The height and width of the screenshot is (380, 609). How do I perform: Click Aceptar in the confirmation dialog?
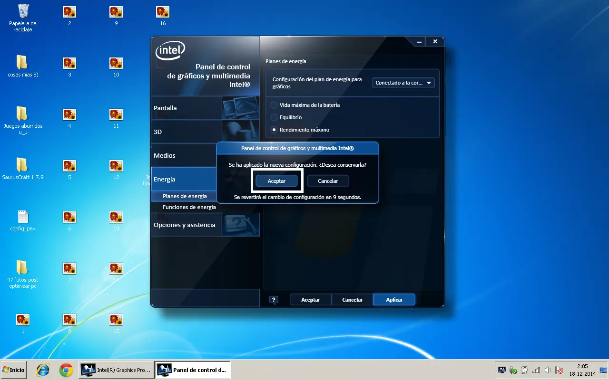(276, 181)
